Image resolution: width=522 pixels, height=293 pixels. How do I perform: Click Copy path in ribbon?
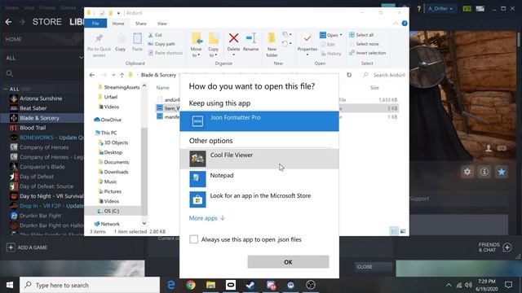point(161,44)
